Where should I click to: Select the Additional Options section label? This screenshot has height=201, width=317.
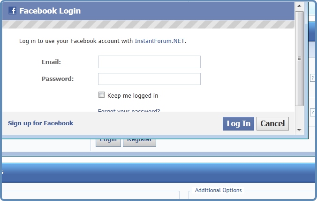[x=219, y=190]
